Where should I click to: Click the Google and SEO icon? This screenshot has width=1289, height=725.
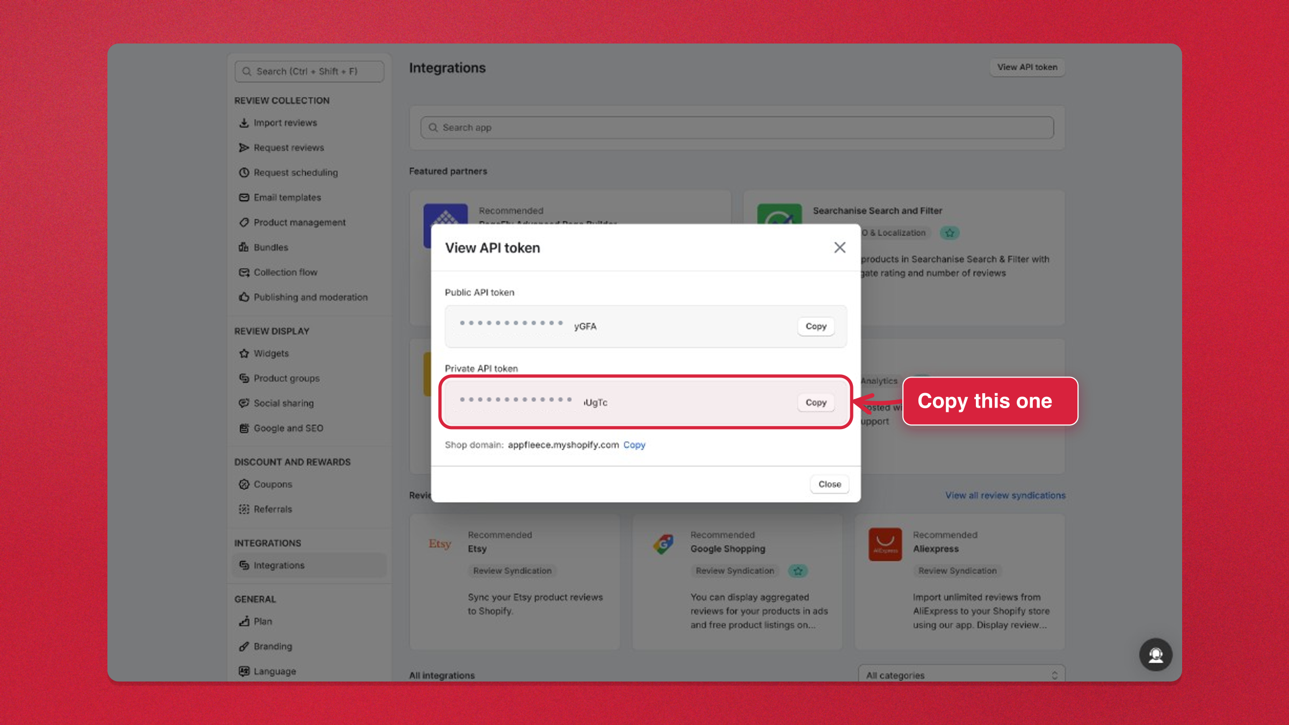tap(244, 428)
